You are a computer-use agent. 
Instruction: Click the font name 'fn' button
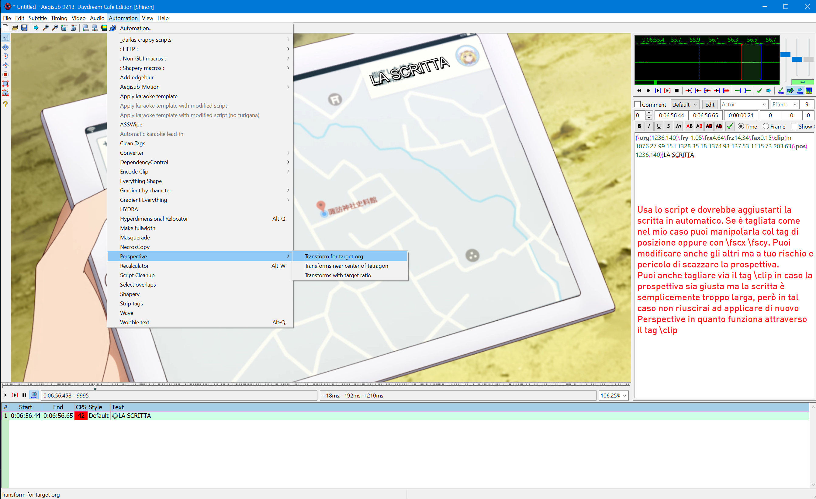point(678,126)
